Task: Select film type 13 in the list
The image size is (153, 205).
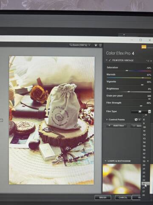Action: coord(144,138)
